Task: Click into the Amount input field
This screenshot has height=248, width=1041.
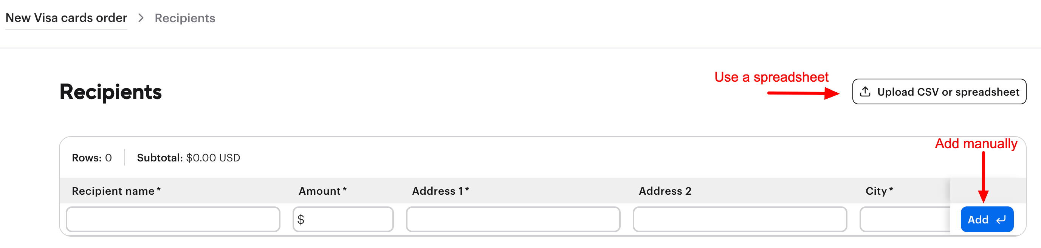Action: (x=347, y=220)
